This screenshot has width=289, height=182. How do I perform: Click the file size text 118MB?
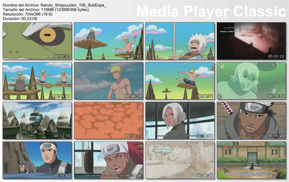(x=47, y=10)
